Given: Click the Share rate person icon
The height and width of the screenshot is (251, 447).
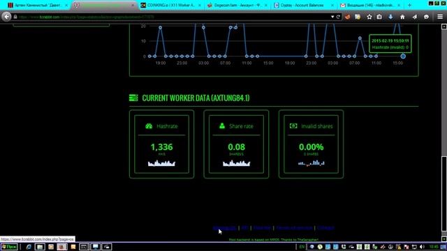Looking at the screenshot, I should coord(222,125).
